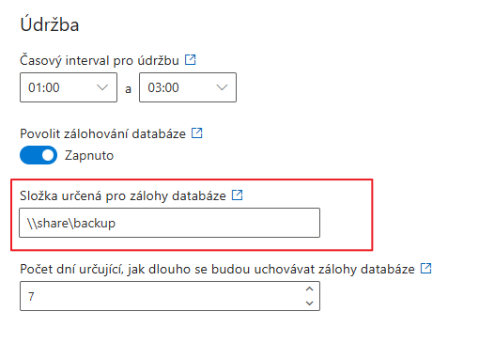Click the Počet dní určující label text

coord(217,269)
